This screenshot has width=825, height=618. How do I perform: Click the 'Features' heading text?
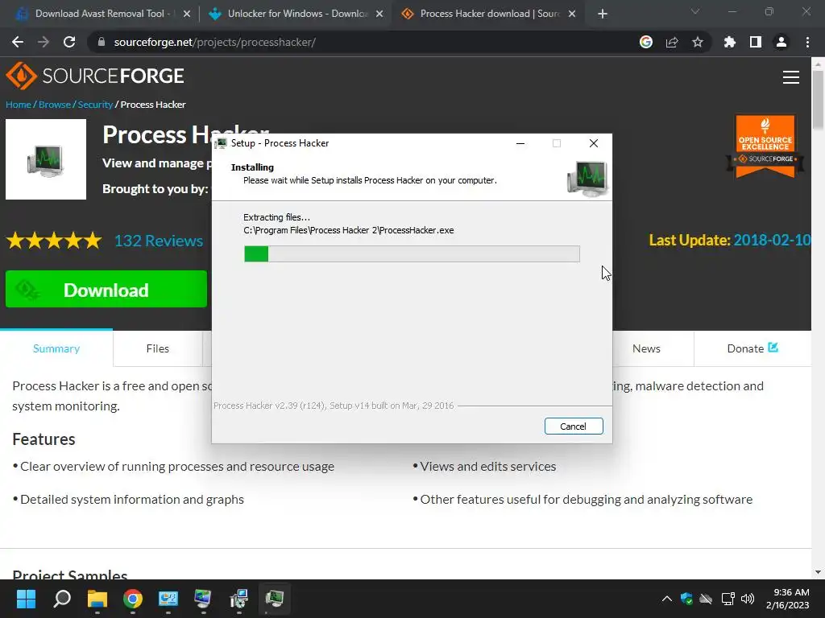[x=44, y=439]
